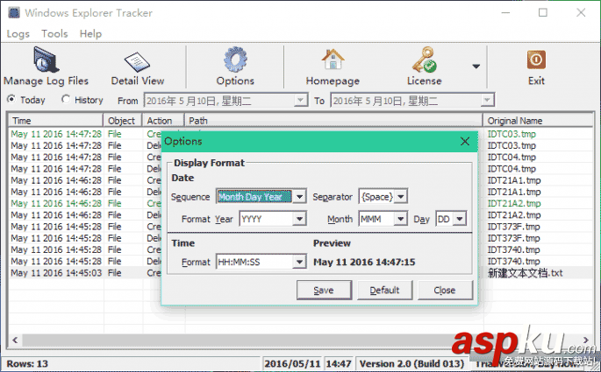Open Manage Log Files toolbar icon
The image size is (601, 372).
(x=46, y=60)
